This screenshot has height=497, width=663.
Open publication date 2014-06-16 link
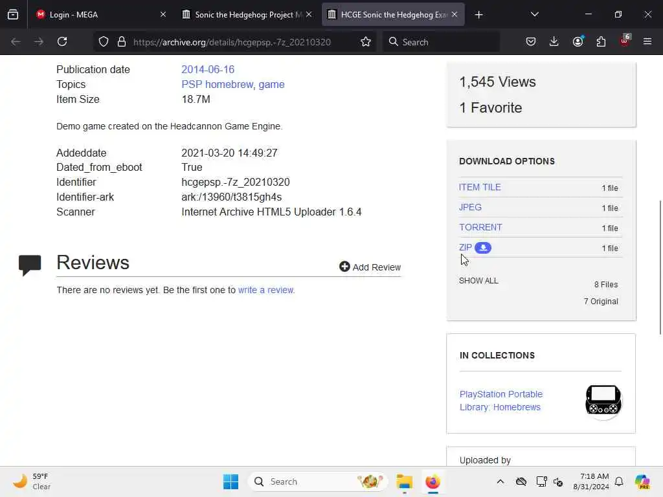point(208,69)
